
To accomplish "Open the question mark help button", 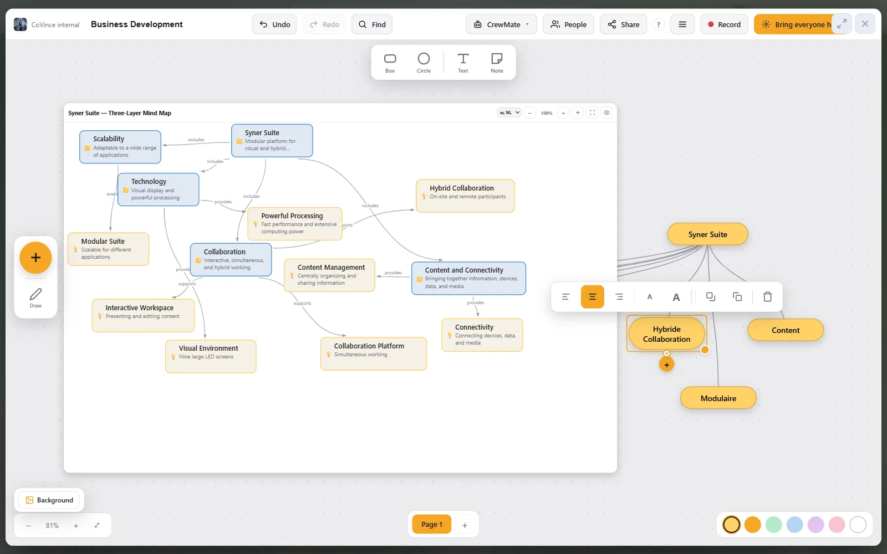I will pyautogui.click(x=658, y=24).
